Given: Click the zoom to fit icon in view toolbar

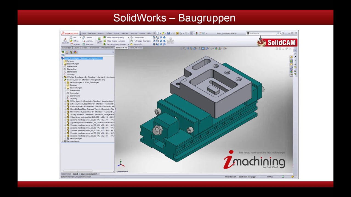Looking at the screenshot, I should pyautogui.click(x=181, y=48).
